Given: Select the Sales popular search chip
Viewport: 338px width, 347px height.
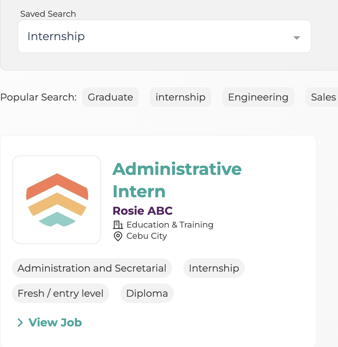Looking at the screenshot, I should [x=322, y=97].
